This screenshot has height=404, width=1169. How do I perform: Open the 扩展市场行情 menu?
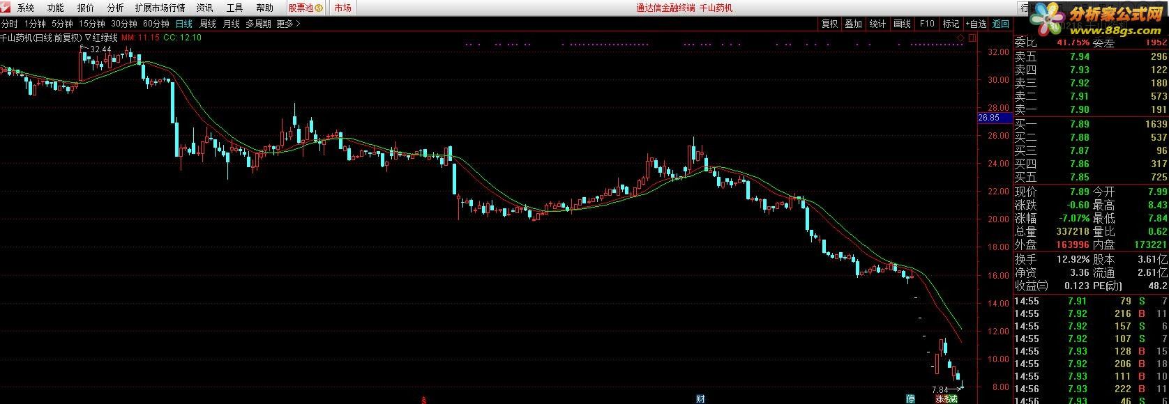160,8
